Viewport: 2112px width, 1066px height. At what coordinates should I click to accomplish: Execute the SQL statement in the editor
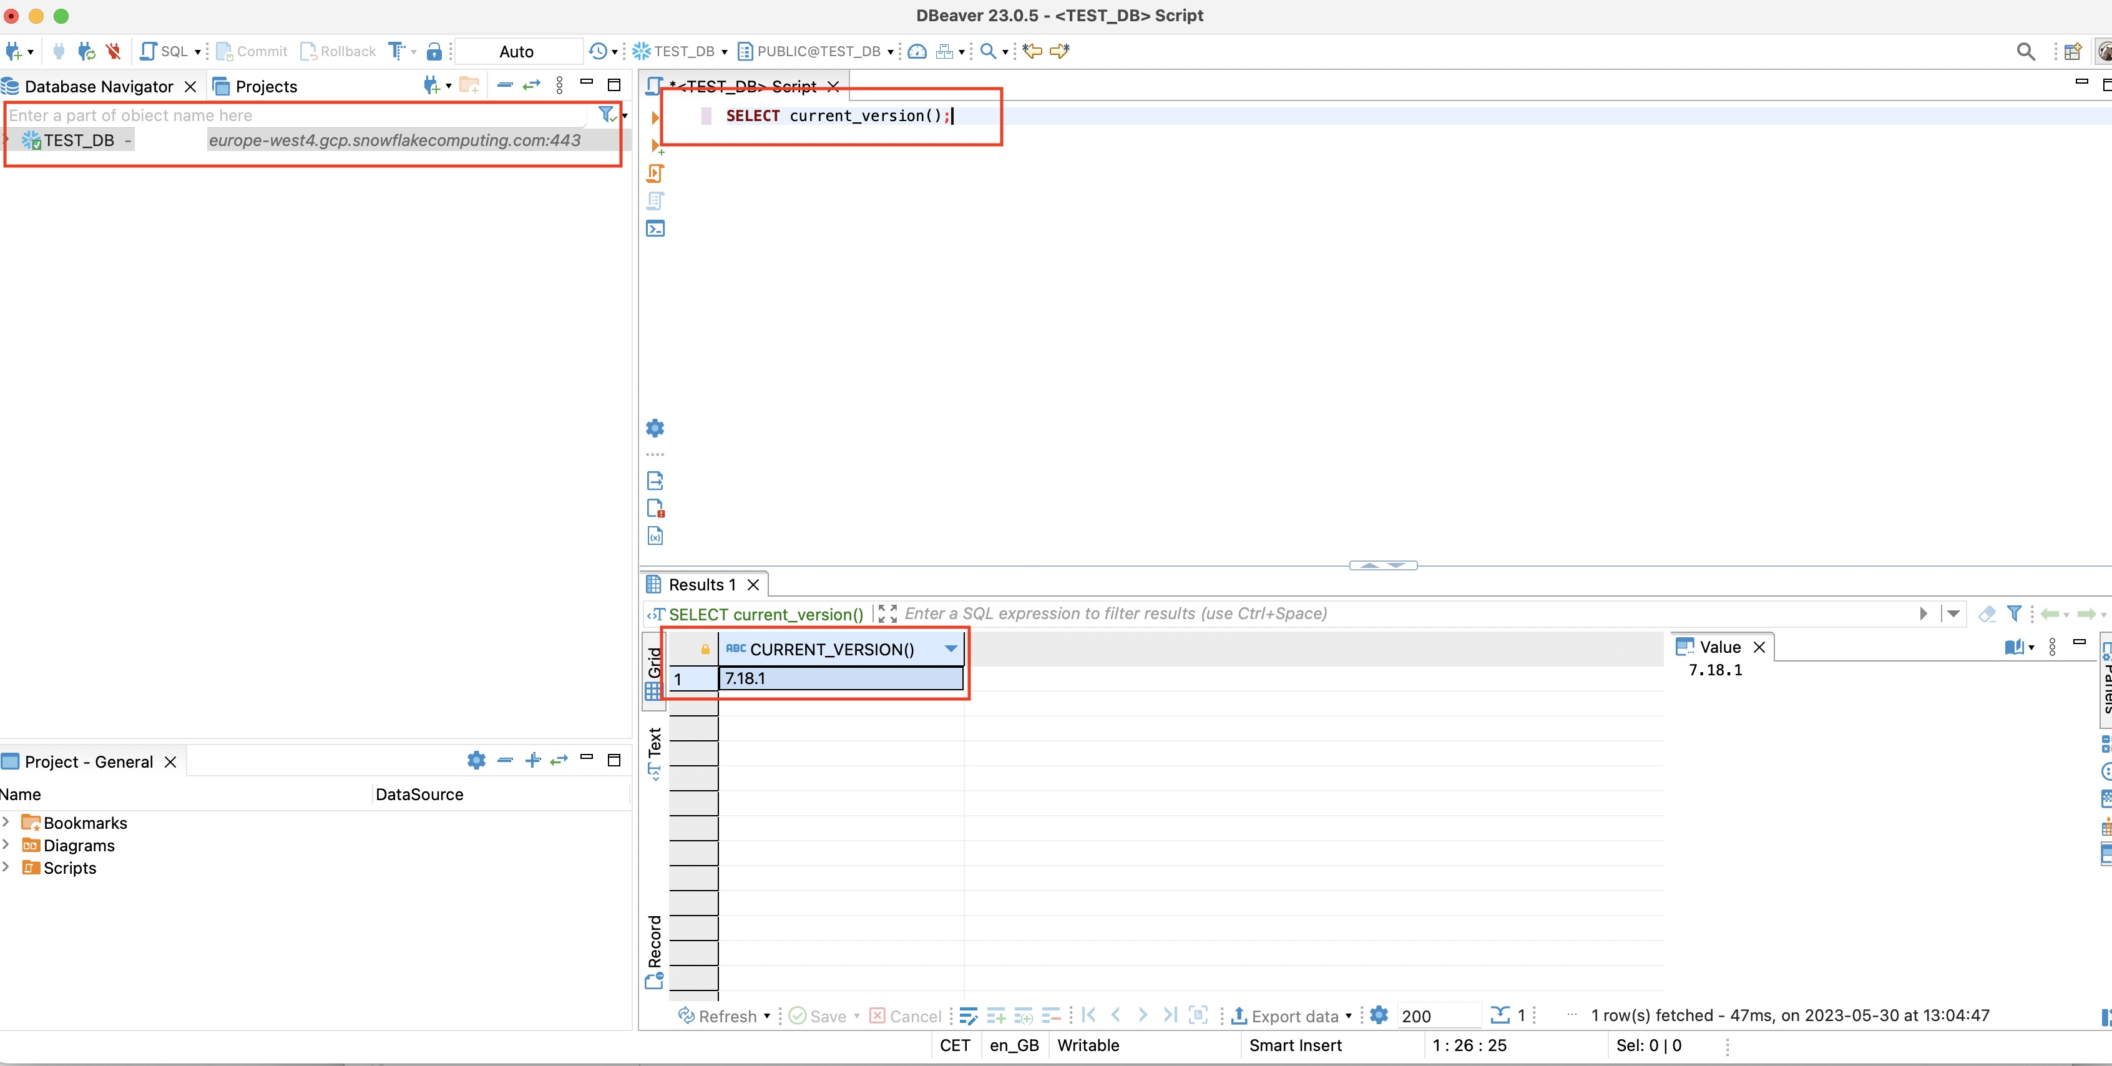pyautogui.click(x=655, y=117)
